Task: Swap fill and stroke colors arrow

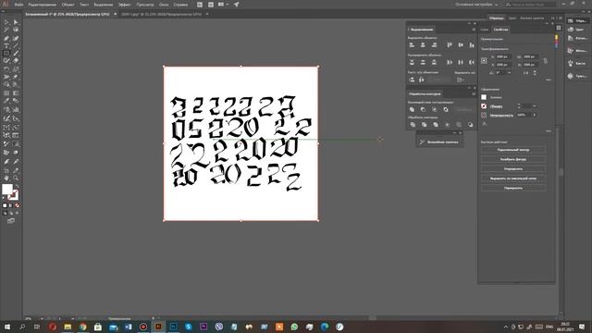Action: [16, 186]
